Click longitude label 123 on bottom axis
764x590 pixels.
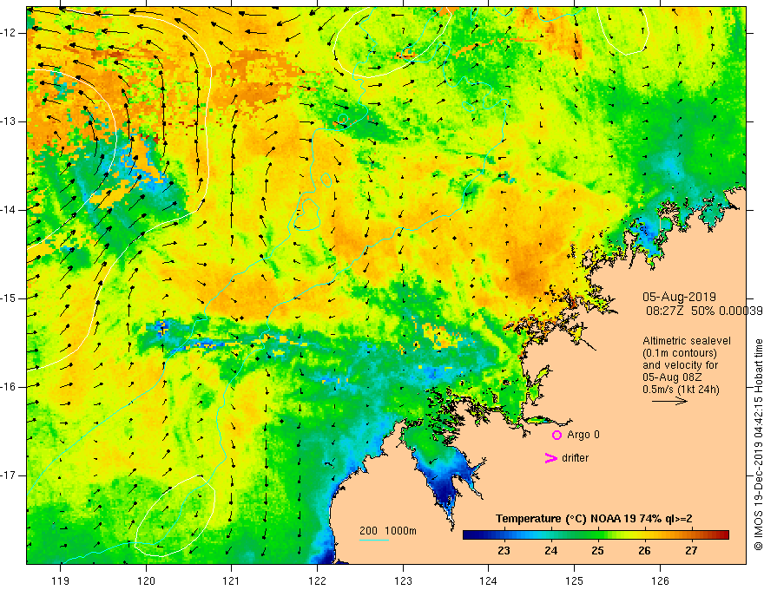tap(403, 580)
